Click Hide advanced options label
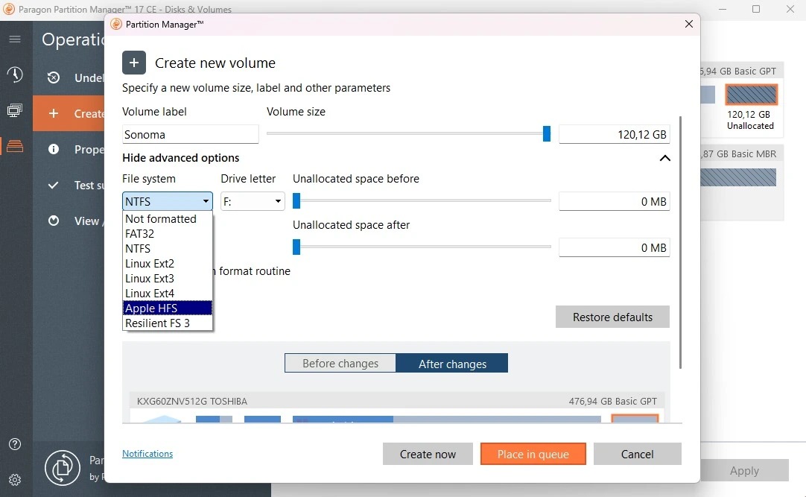 (181, 158)
